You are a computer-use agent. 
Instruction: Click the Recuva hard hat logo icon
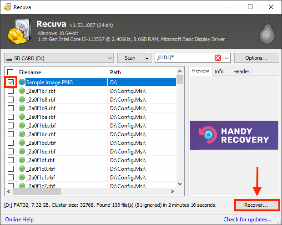pos(19,31)
